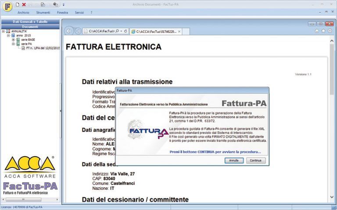
Task: Click the browser vertical scrollbar thumb
Action: coord(332,69)
